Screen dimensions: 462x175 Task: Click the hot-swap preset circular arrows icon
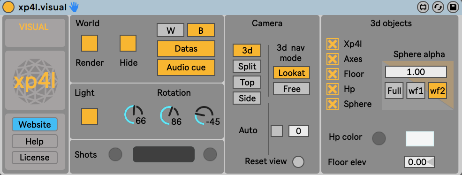pos(438,8)
